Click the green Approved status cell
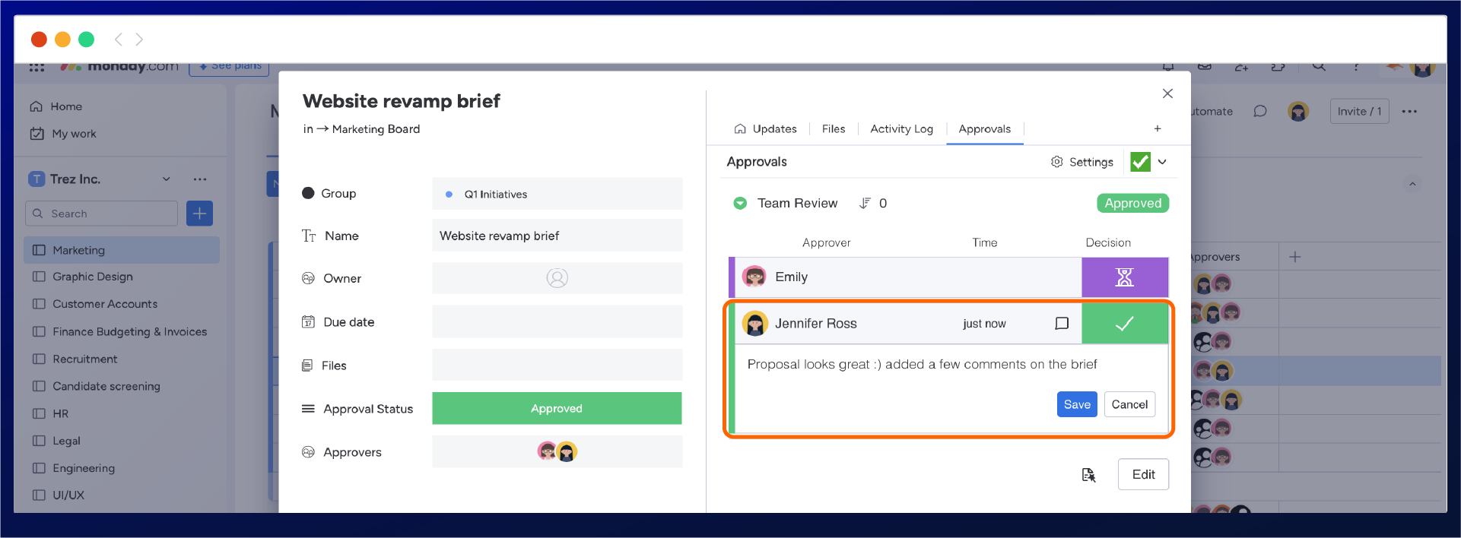The image size is (1461, 538). [557, 408]
